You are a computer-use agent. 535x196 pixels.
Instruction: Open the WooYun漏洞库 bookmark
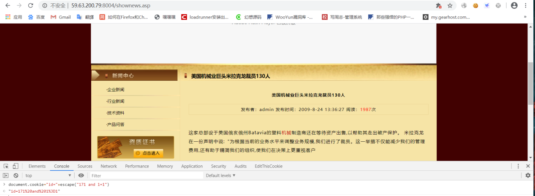coord(290,17)
